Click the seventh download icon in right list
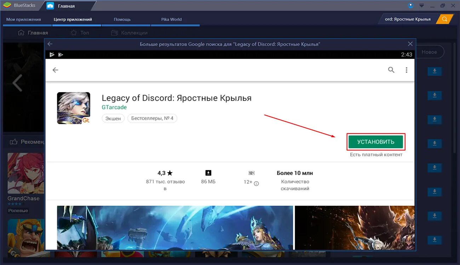This screenshot has width=460, height=265. [435, 215]
